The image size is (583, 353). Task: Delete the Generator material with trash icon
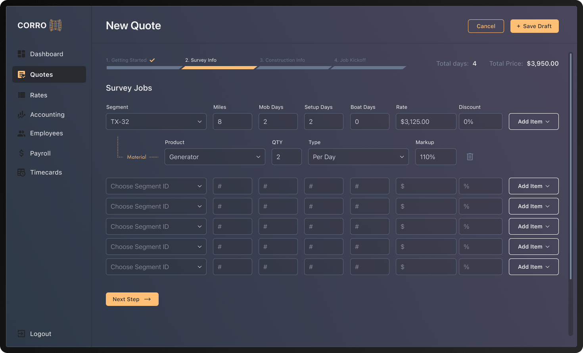pos(470,157)
